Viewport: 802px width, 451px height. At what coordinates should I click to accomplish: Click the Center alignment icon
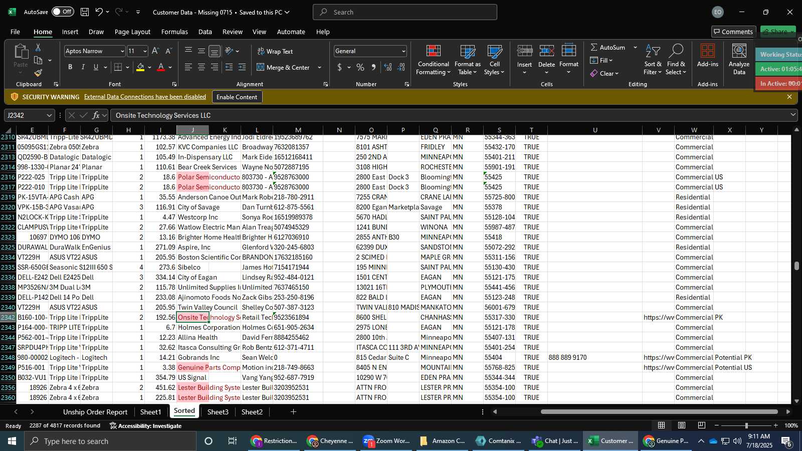(x=202, y=67)
